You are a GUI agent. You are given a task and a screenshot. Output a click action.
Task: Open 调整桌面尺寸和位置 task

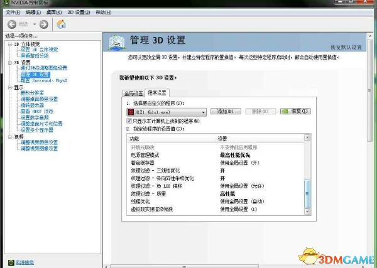click(41, 124)
